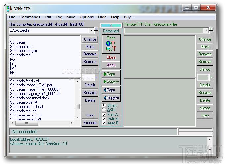The width and height of the screenshot is (225, 165).
Task: Open the Edit menu
Action: pyautogui.click(x=48, y=17)
